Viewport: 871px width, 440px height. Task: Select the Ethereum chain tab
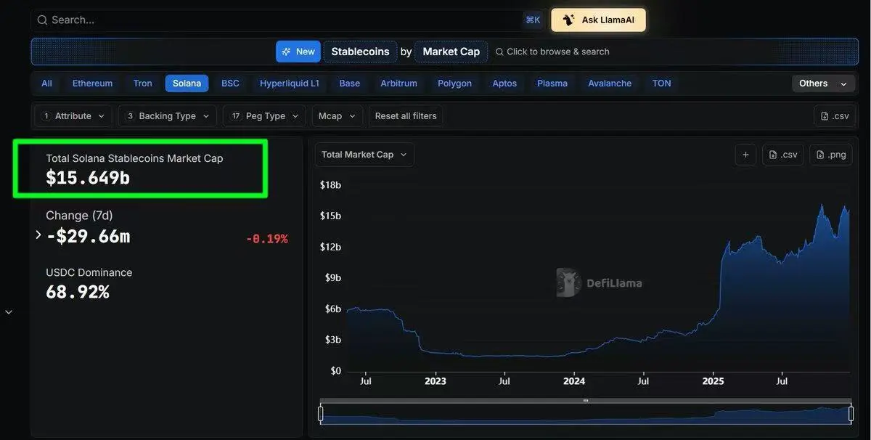(92, 83)
